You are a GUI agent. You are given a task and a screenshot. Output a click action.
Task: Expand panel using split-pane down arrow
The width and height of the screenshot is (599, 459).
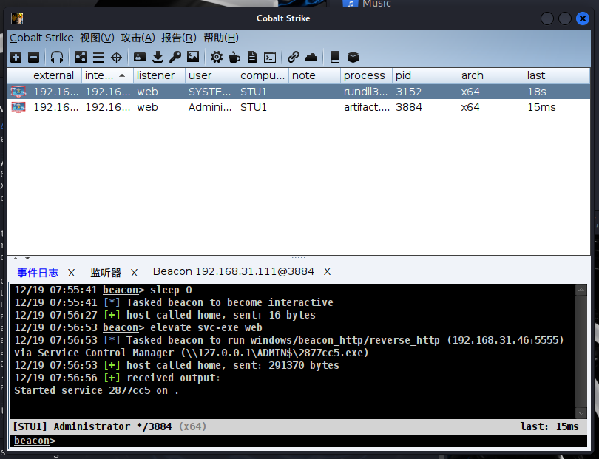[x=27, y=259]
